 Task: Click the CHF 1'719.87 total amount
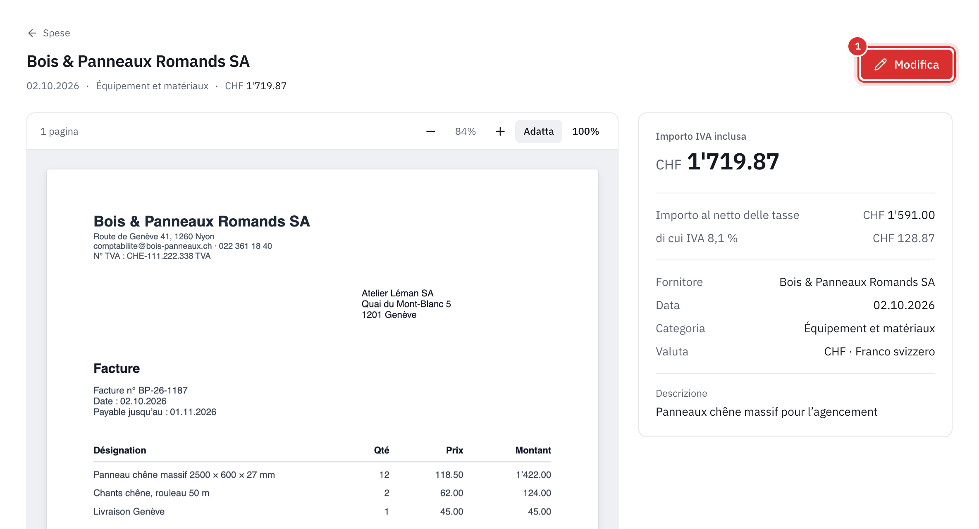pyautogui.click(x=717, y=162)
